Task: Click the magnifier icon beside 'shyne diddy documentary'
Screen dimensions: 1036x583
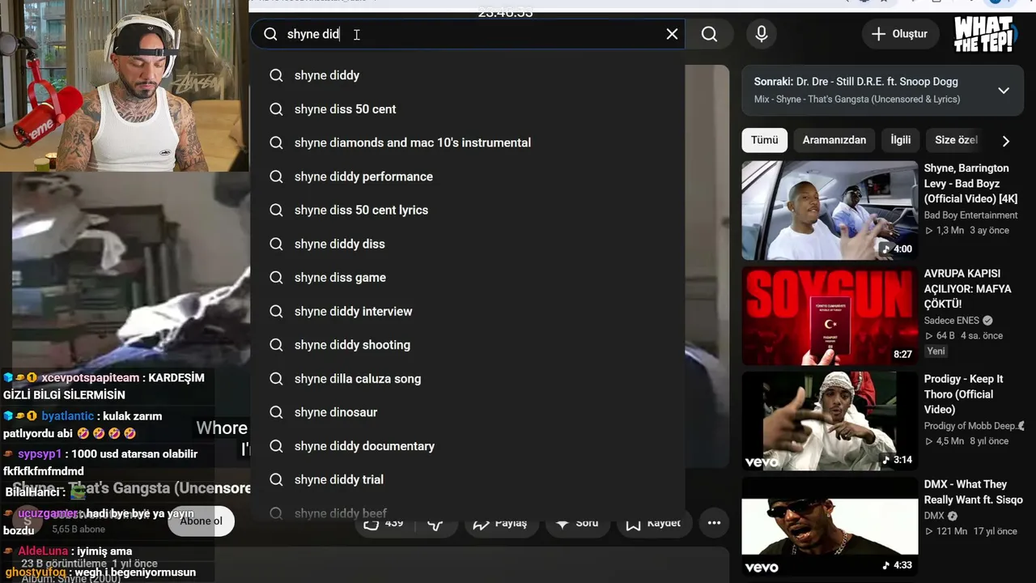Action: [x=276, y=446]
